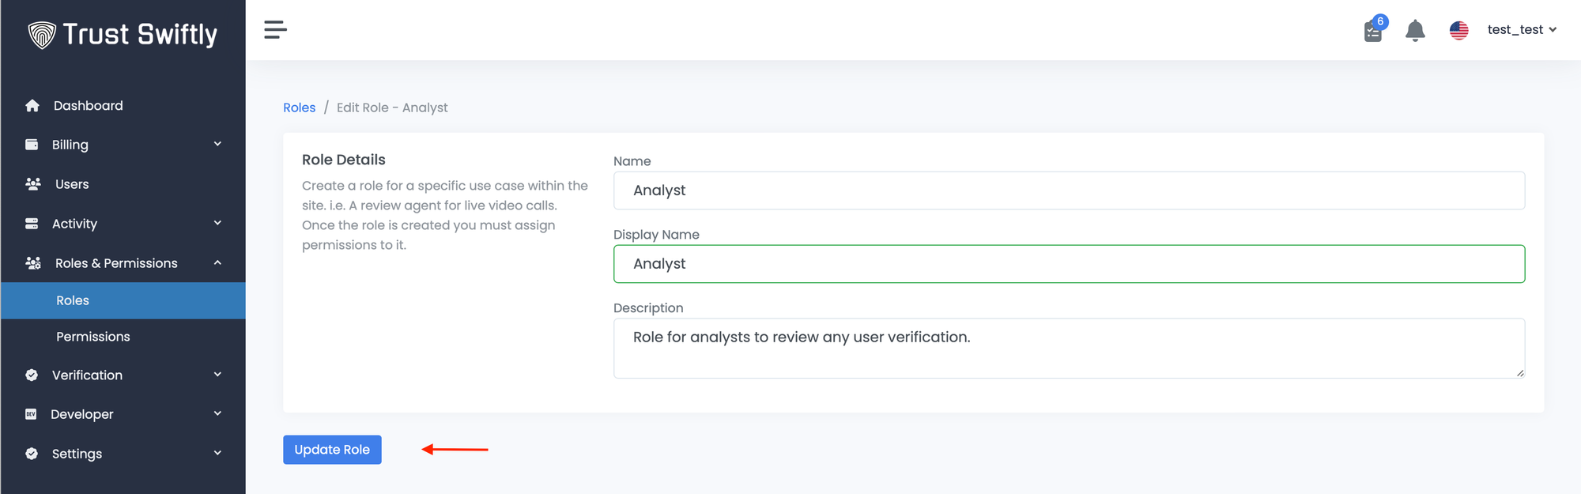Image resolution: width=1581 pixels, height=494 pixels.
Task: Expand the Activity submenu chevron
Action: click(x=217, y=223)
